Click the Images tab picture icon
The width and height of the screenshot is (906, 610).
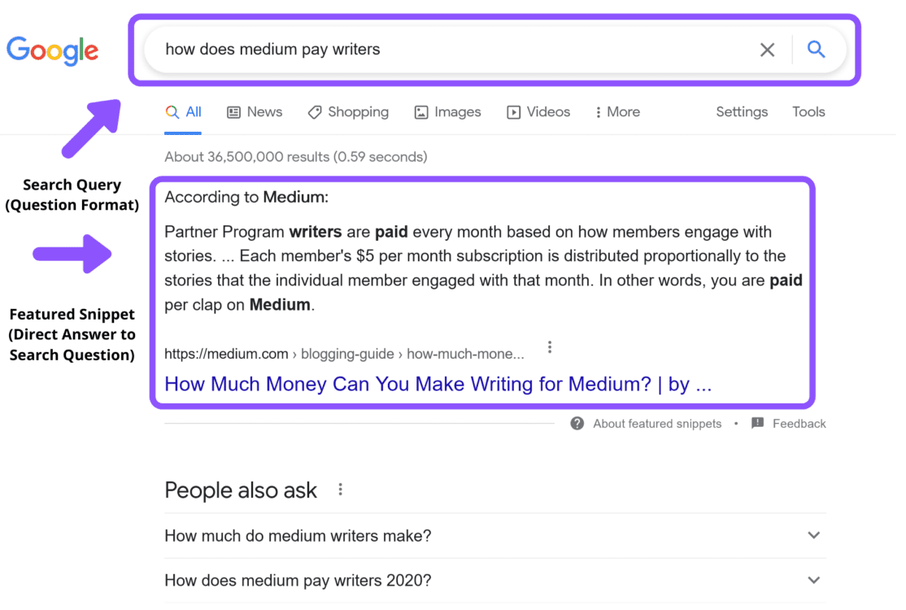421,112
